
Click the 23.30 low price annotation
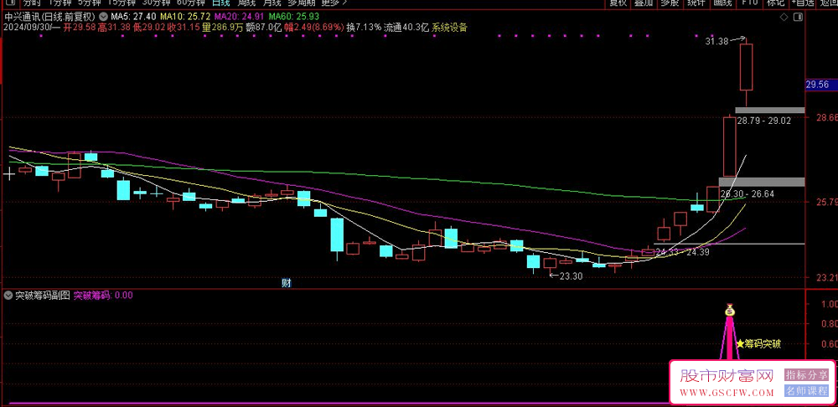click(x=570, y=276)
